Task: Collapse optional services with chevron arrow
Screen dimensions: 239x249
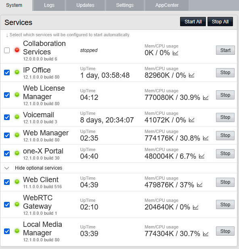Action: (7, 168)
